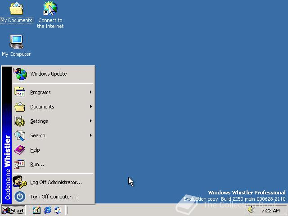Expand the Documents submenu arrow

(91, 107)
